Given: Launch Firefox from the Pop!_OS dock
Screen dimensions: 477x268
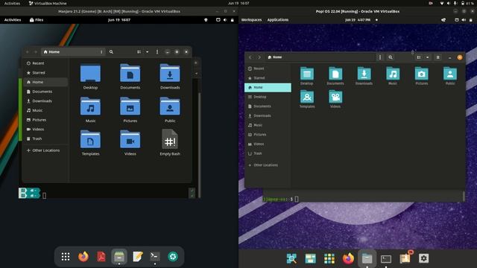Looking at the screenshot, I should coord(348,258).
